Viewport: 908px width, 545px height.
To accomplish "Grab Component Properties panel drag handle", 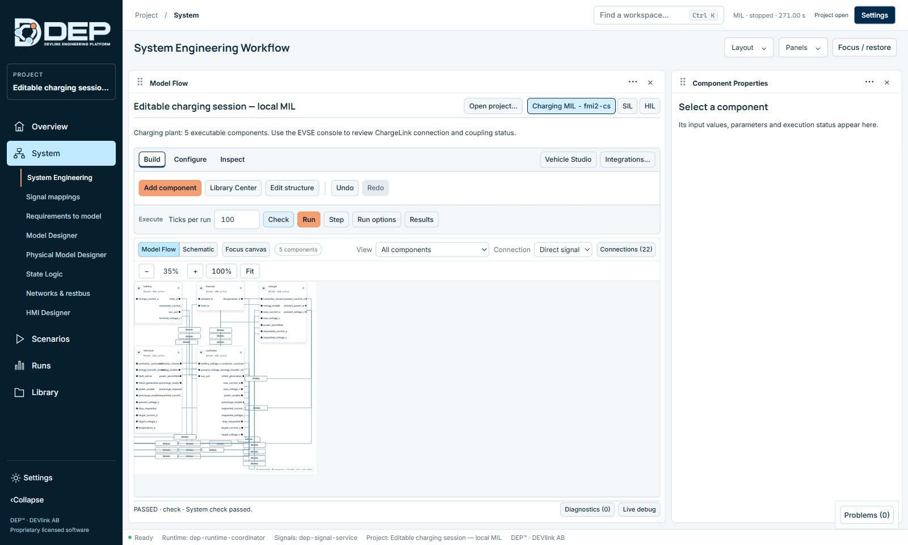I will click(683, 82).
